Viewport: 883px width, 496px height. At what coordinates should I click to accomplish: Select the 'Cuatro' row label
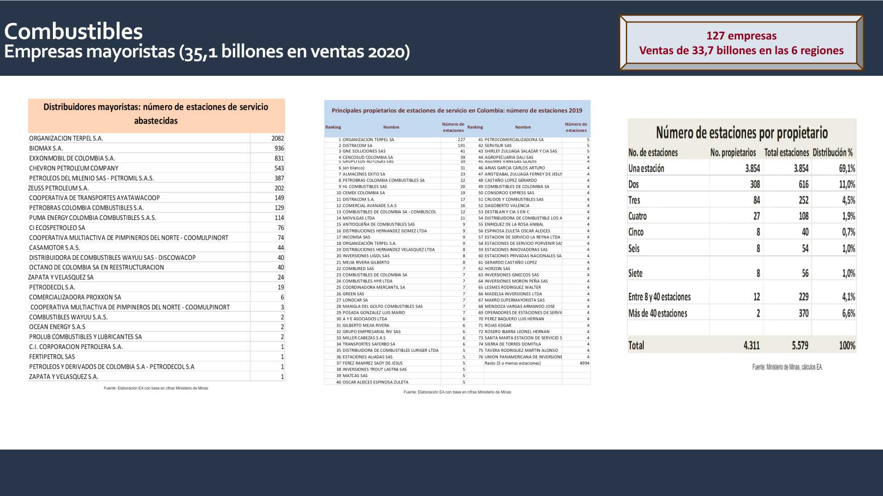[x=637, y=216]
